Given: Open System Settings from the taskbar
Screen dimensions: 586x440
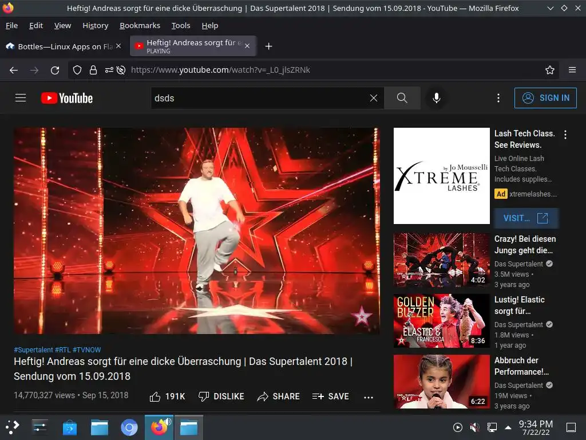Looking at the screenshot, I should pyautogui.click(x=39, y=427).
